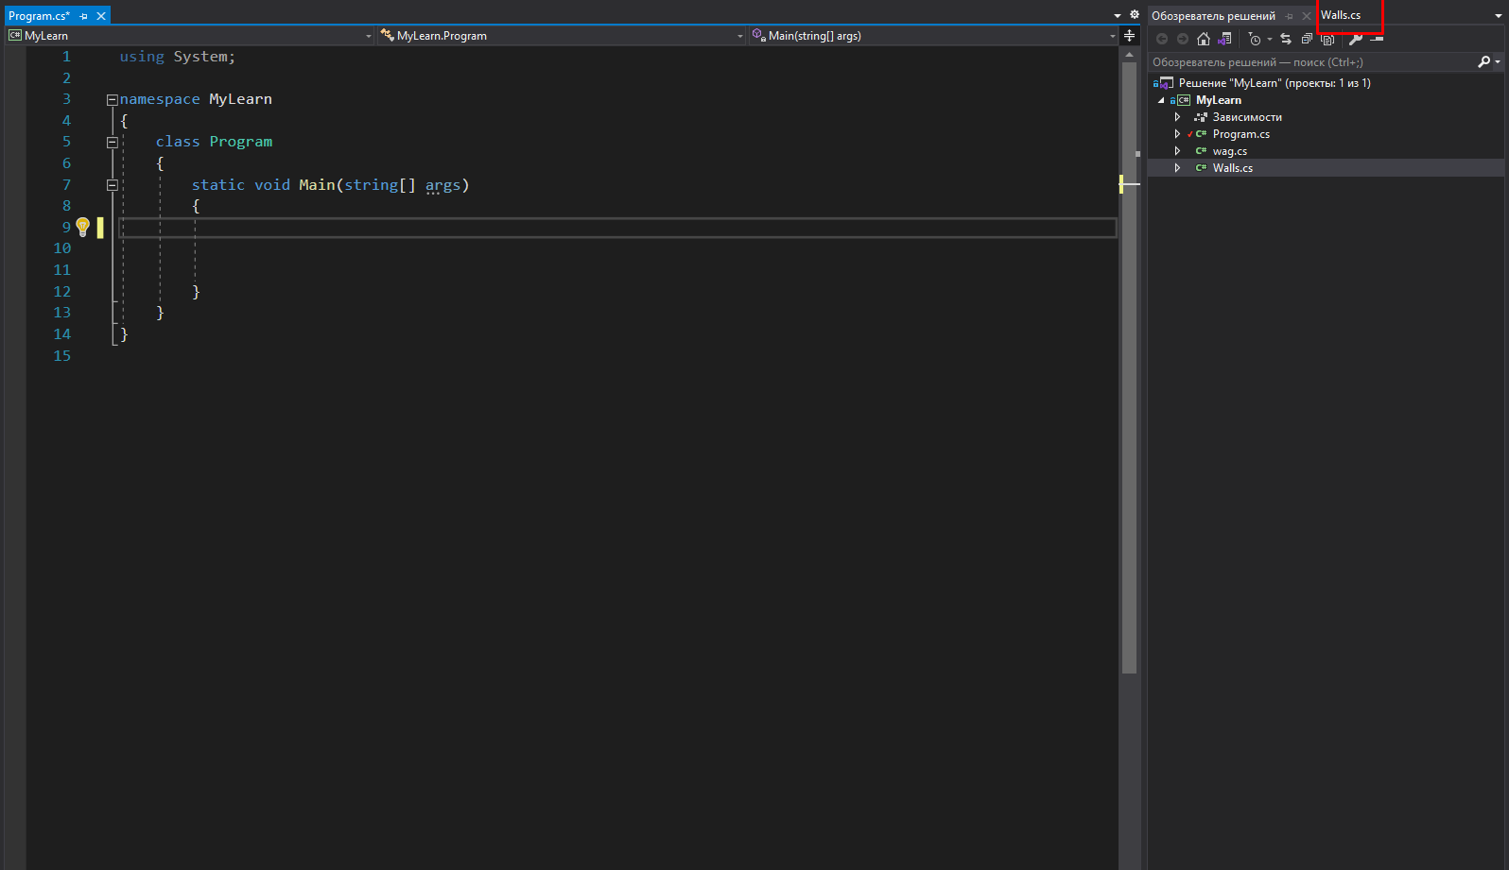Click the search magnifier in Solution Explorer
The height and width of the screenshot is (870, 1509).
coord(1483,61)
